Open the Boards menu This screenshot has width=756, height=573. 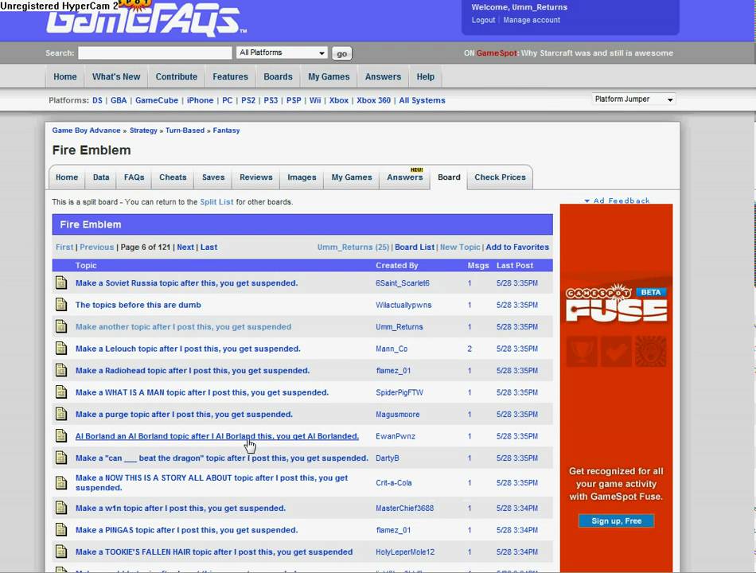pyautogui.click(x=279, y=76)
